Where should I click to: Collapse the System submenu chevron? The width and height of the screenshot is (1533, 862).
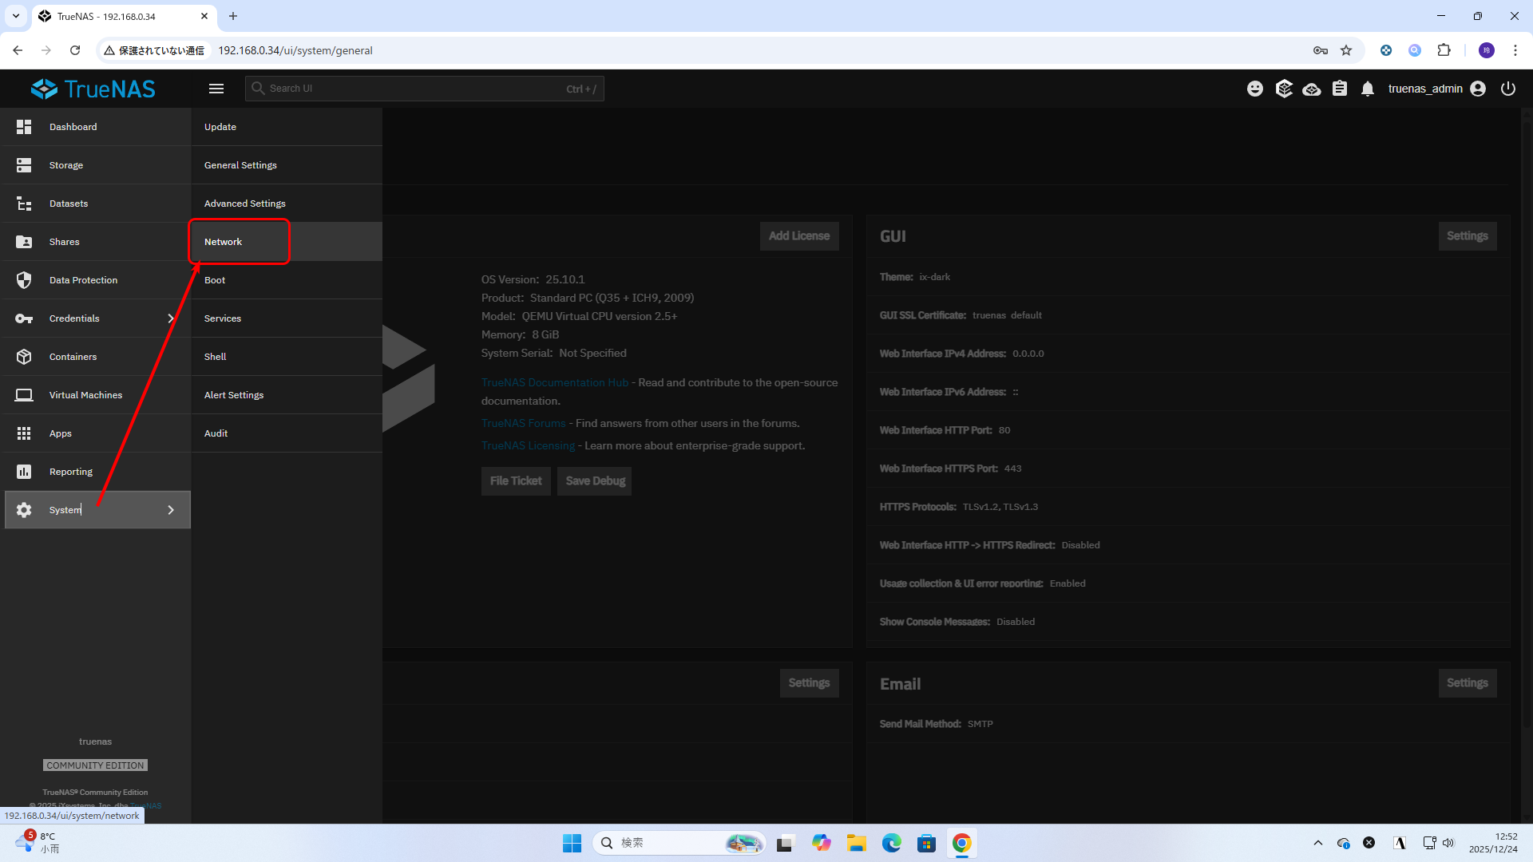click(x=170, y=510)
